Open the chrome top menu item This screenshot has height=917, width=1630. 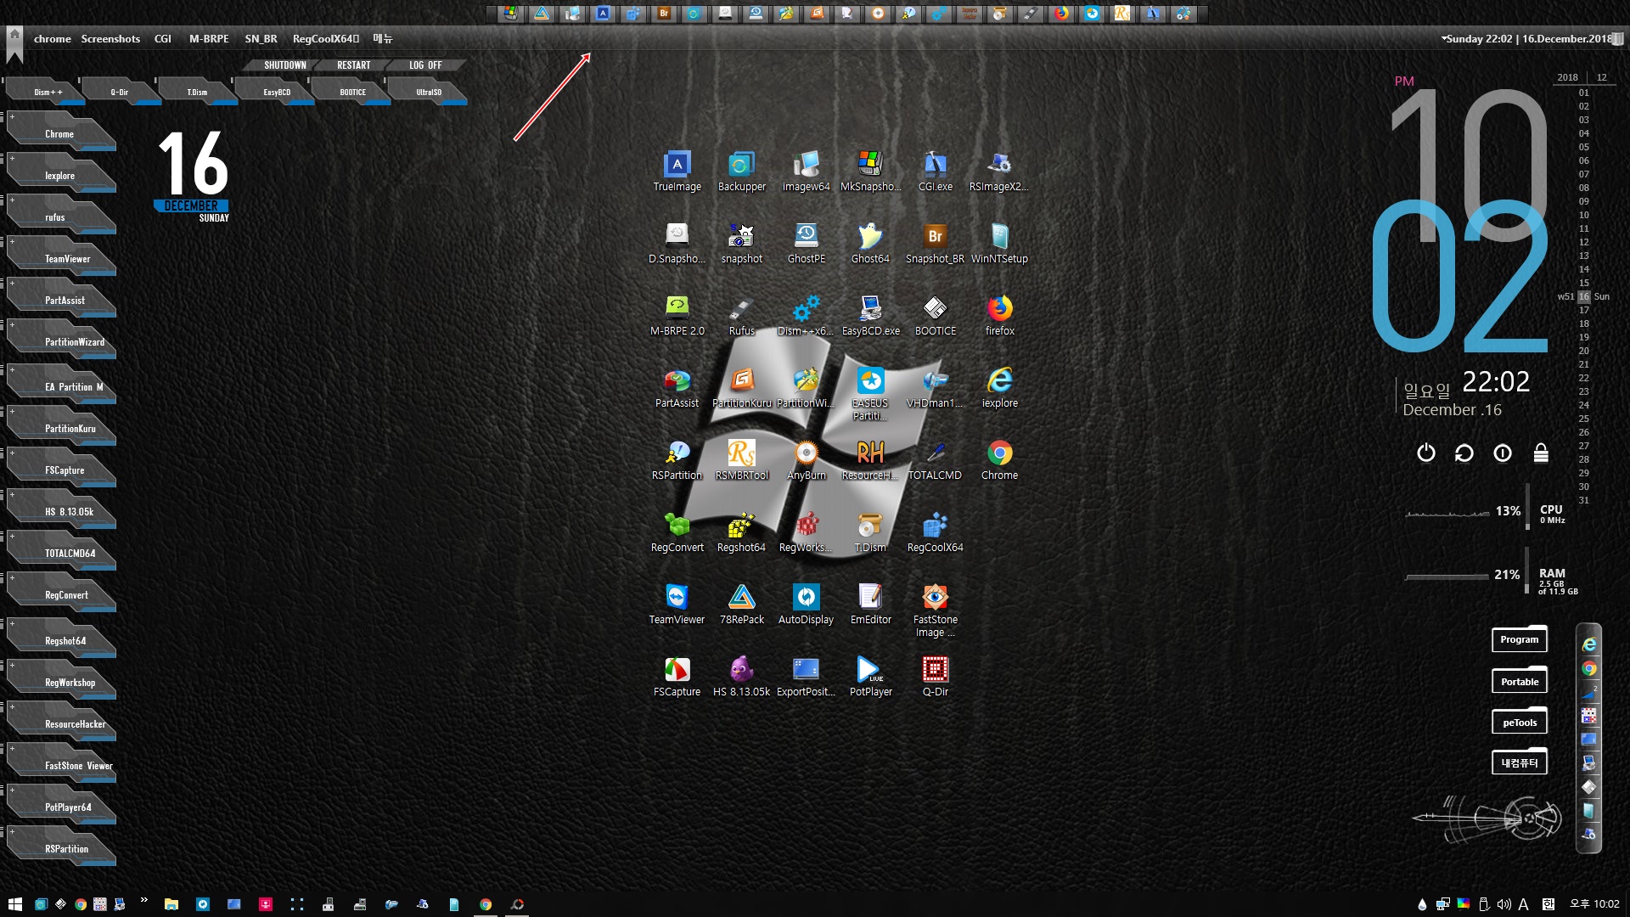53,39
